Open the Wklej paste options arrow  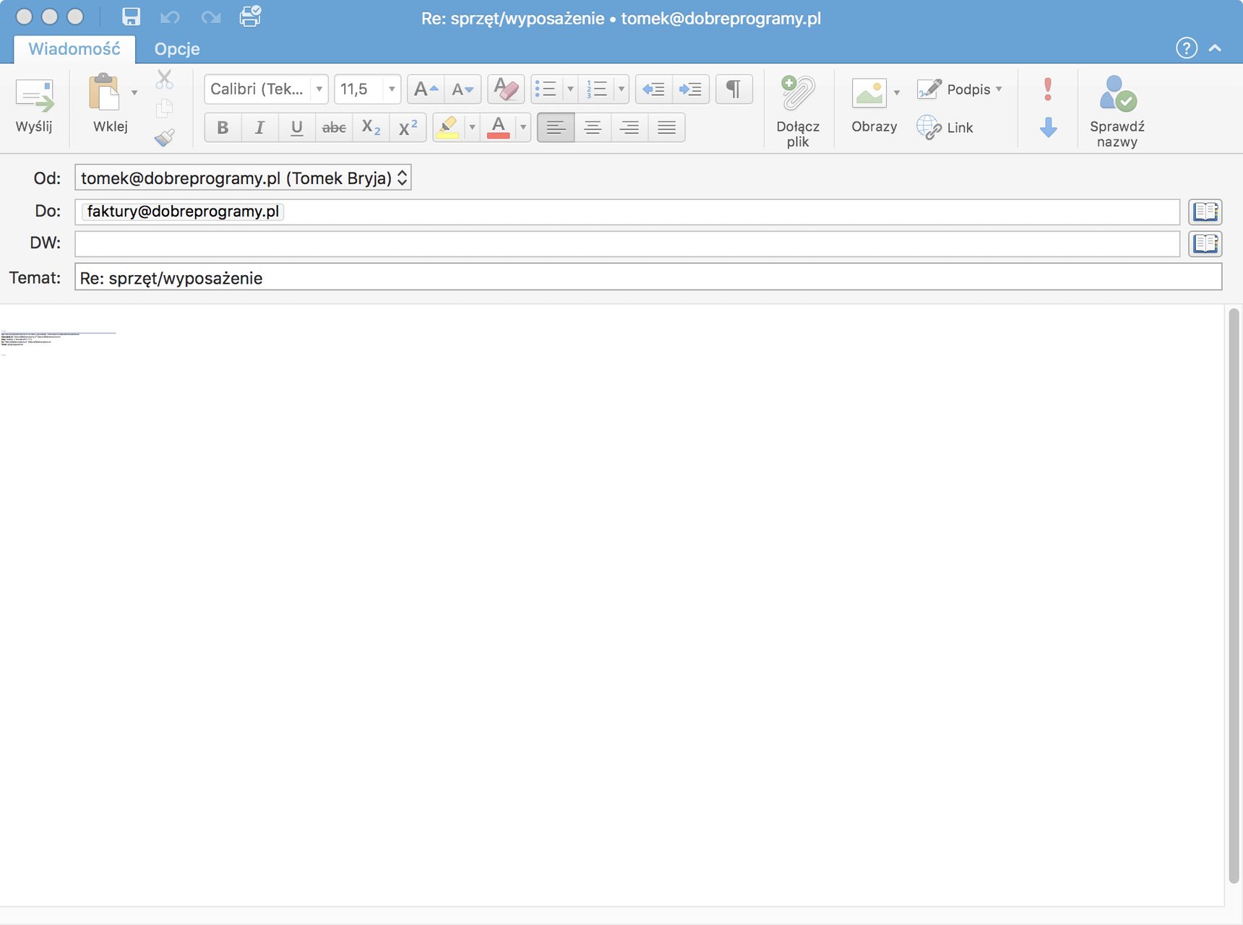click(134, 92)
